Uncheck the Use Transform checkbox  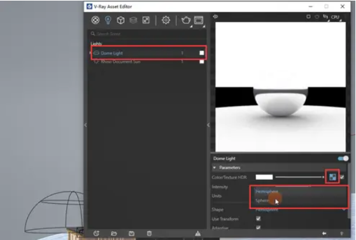[x=258, y=218]
